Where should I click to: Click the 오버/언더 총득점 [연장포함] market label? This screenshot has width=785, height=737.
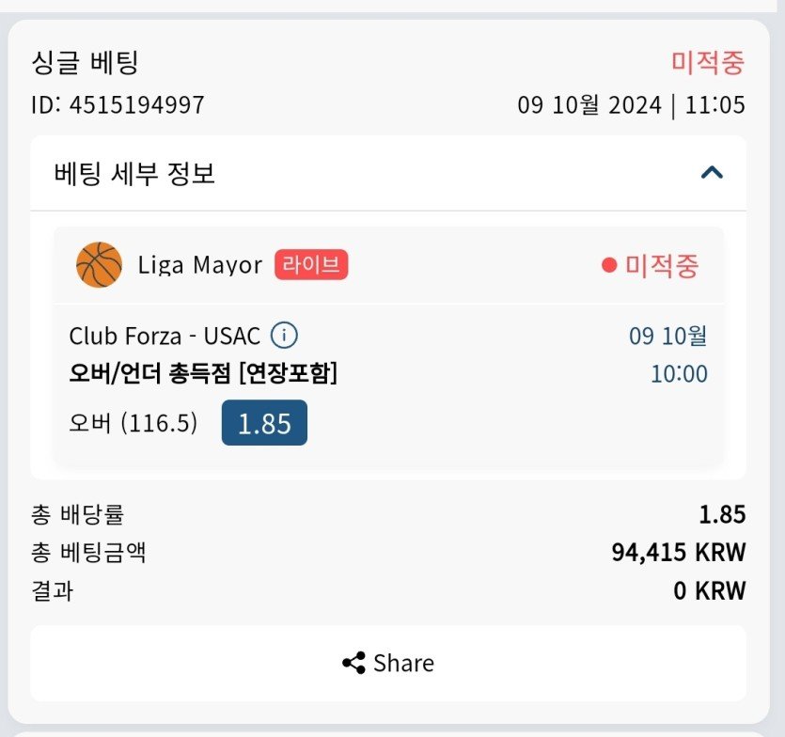(203, 374)
